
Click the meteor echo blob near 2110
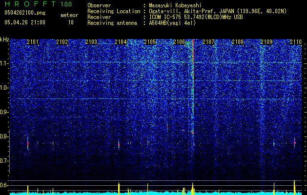(x=294, y=143)
